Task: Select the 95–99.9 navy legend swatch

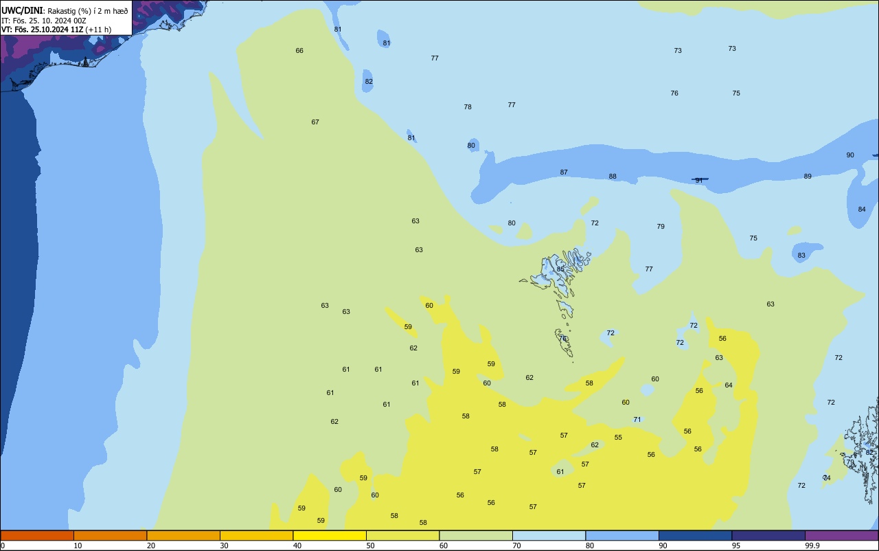Action: [768, 535]
